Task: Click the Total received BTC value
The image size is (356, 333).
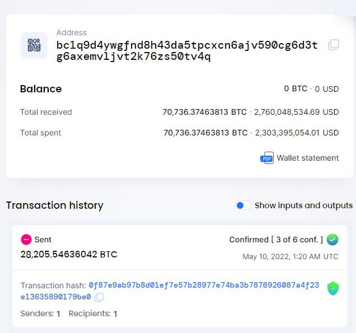Action: point(204,112)
